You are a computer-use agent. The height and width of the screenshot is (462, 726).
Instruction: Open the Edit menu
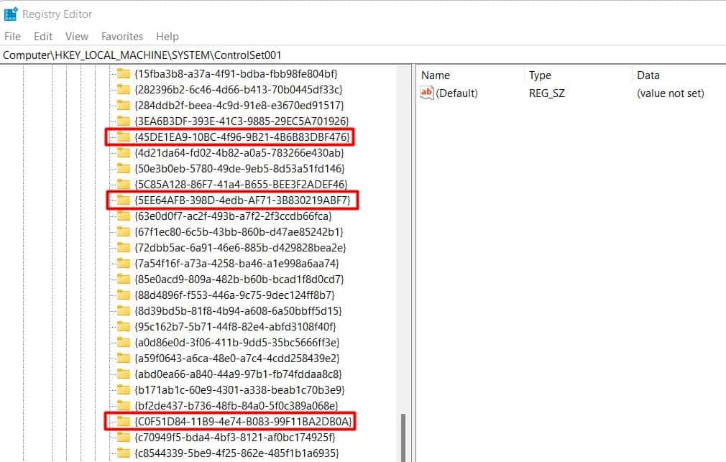coord(43,37)
